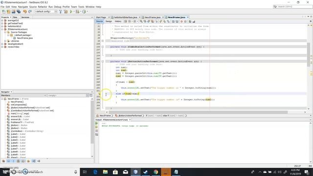Click the Open Project toolbar icon
Screen dimensions: 313x176
pyautogui.click(x=13, y=12)
